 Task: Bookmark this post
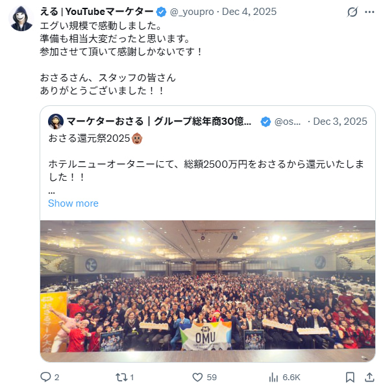(350, 377)
